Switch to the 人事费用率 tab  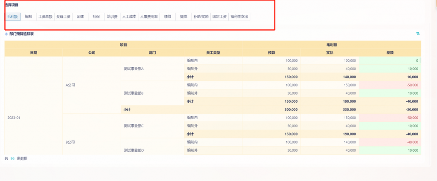click(149, 17)
